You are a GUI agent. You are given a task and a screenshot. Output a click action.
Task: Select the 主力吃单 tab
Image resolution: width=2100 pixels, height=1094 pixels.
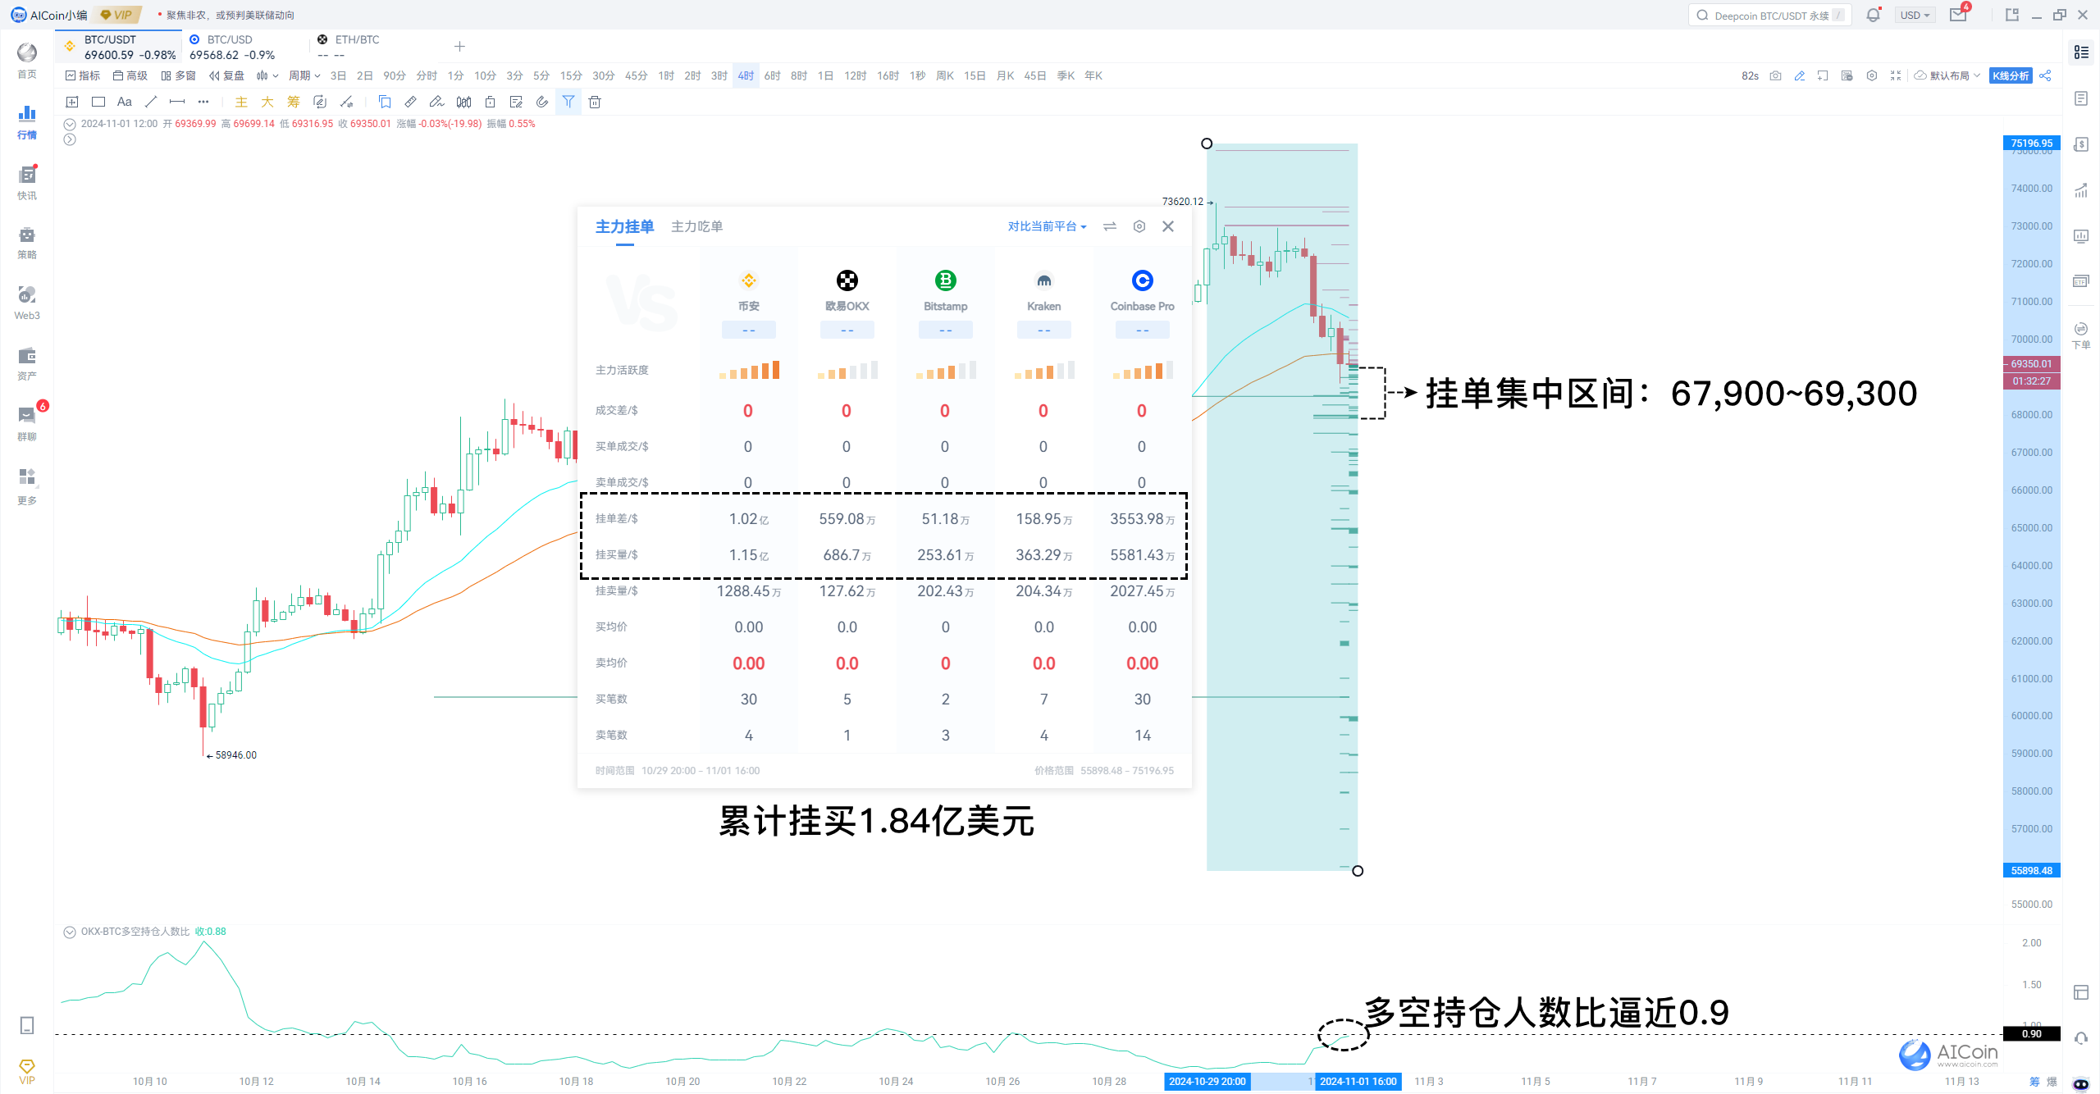coord(696,226)
